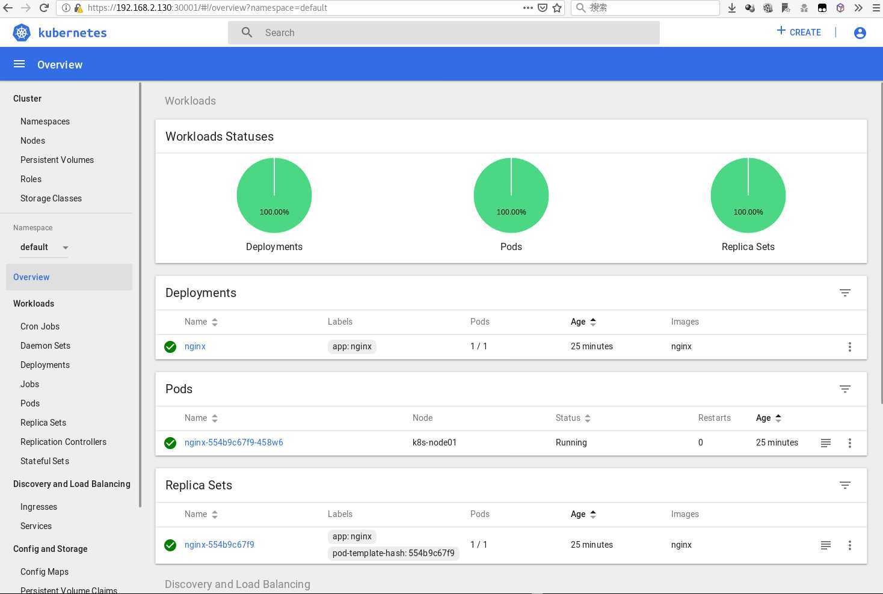883x594 pixels.
Task: Open Namespaces in sidebar
Action: point(45,121)
